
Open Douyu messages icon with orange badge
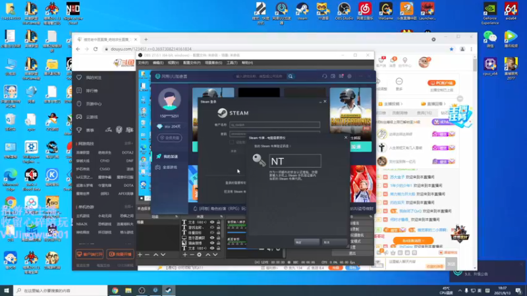click(x=393, y=61)
